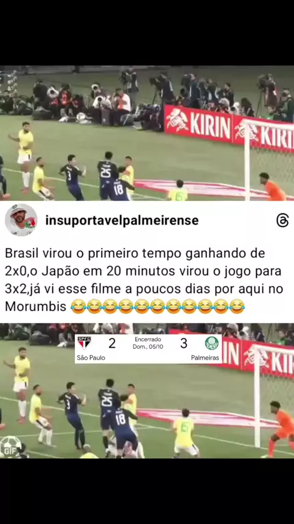Open the insuportavelpalmeirense username link
This screenshot has height=524, width=294.
click(x=122, y=220)
